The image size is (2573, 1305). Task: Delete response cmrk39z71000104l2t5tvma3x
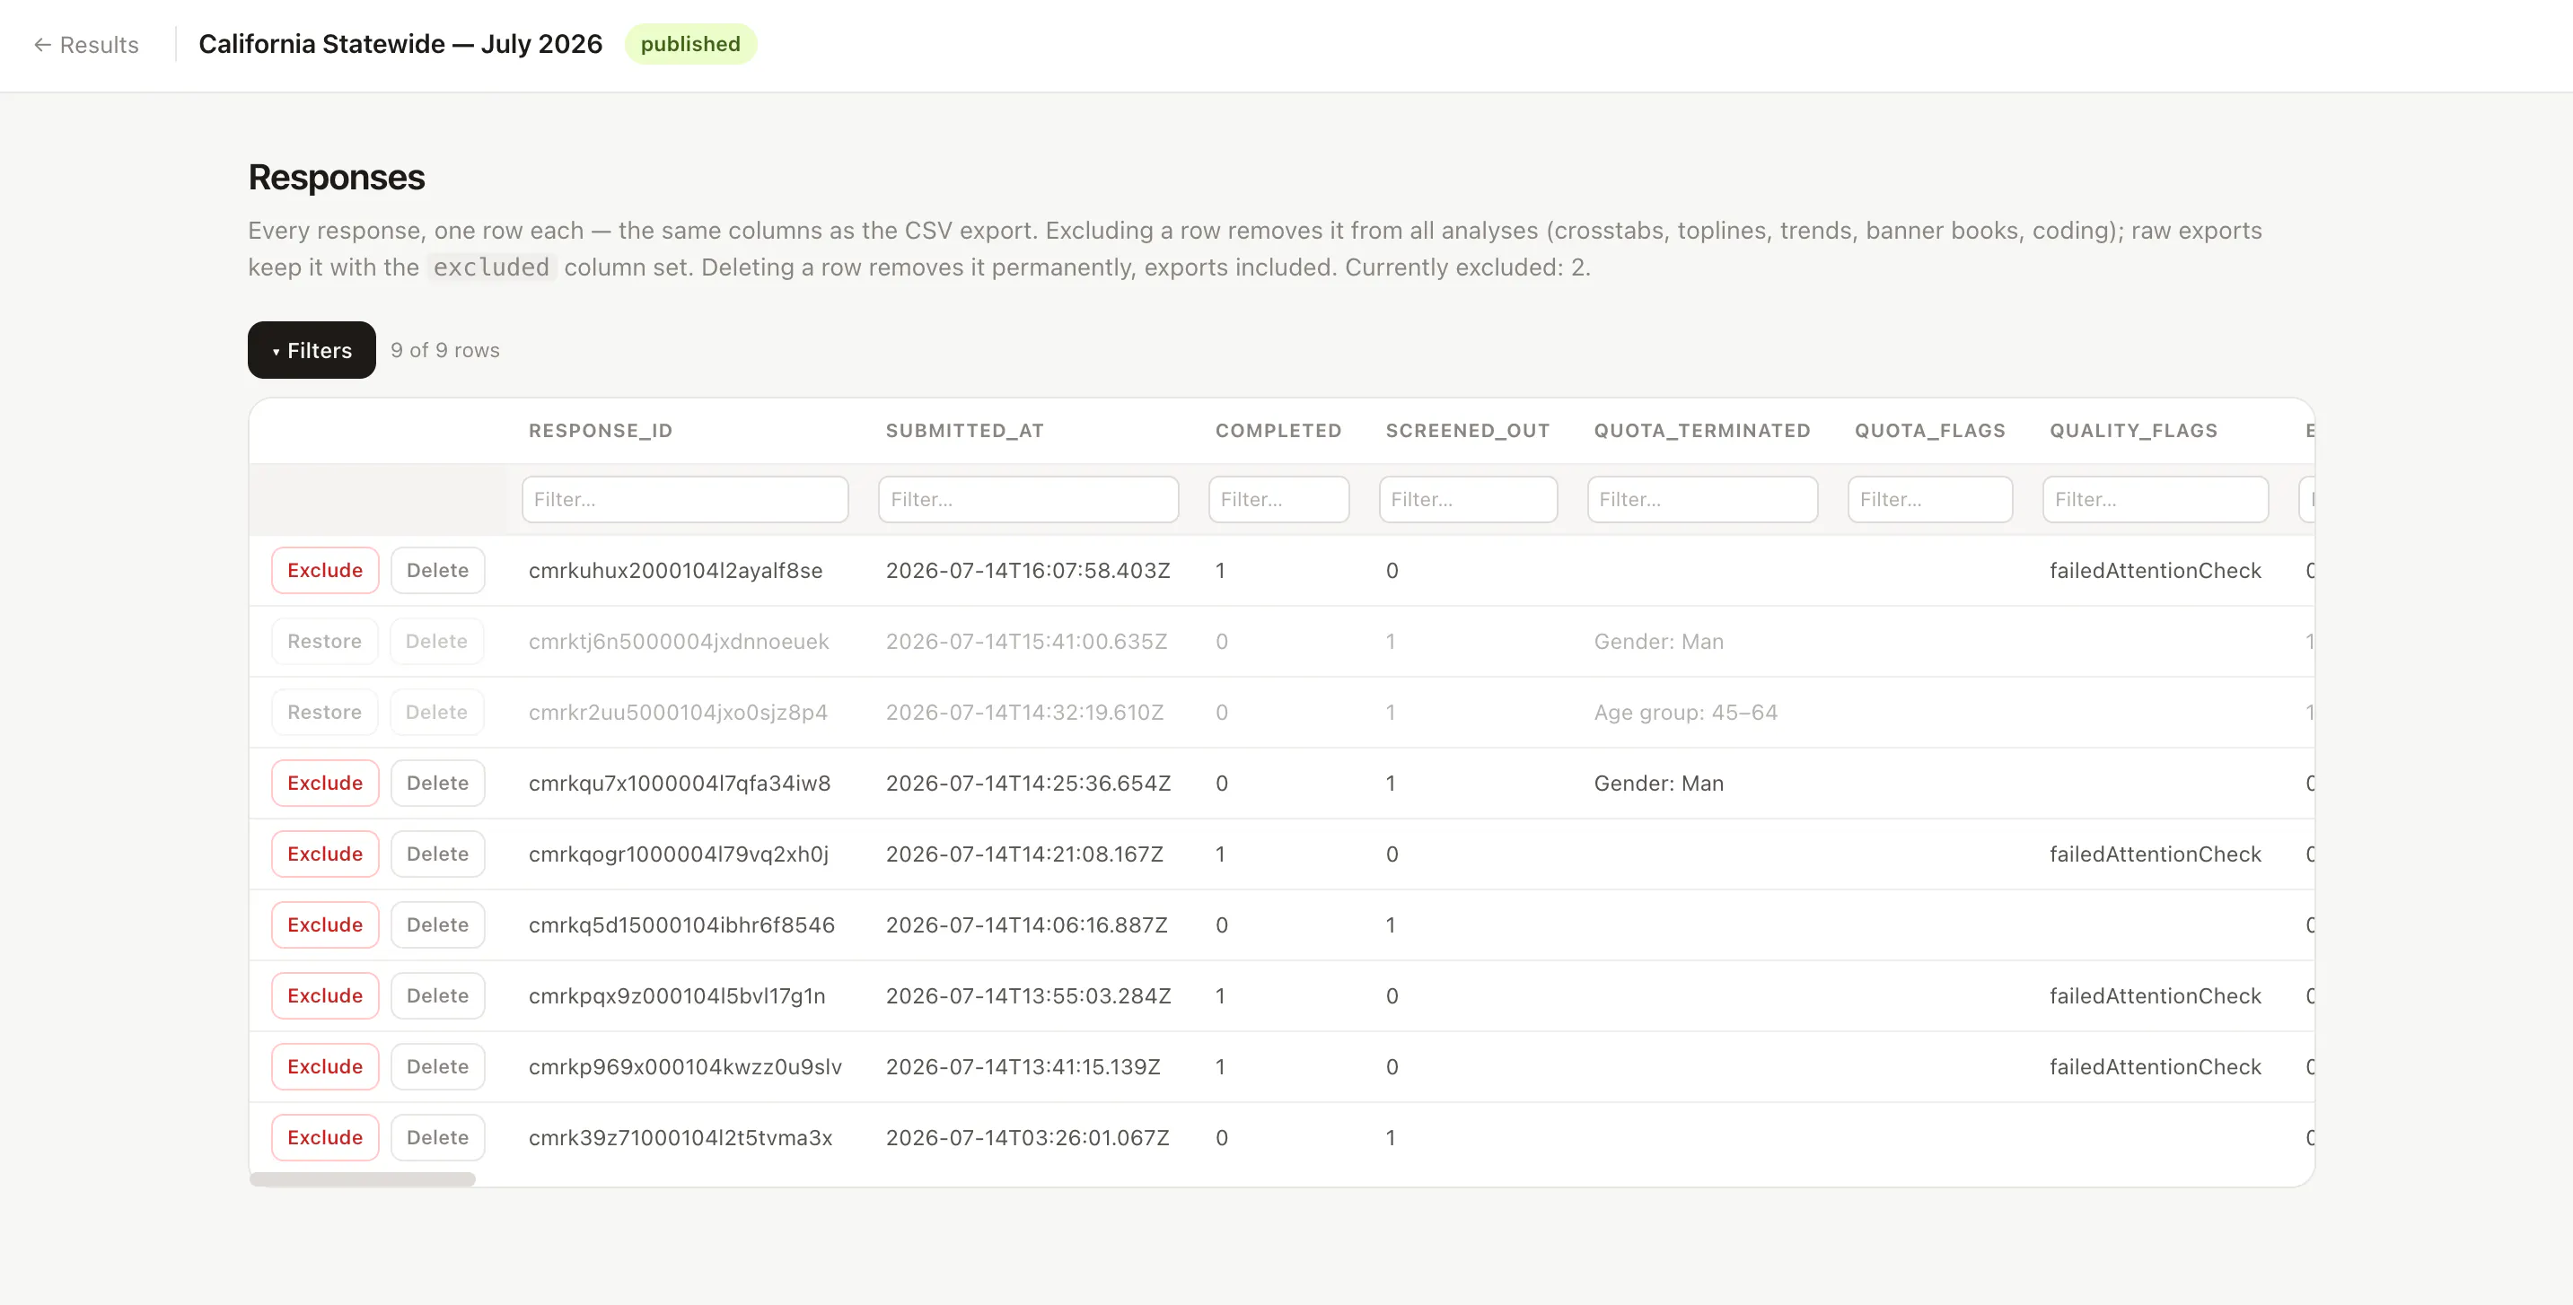(437, 1137)
